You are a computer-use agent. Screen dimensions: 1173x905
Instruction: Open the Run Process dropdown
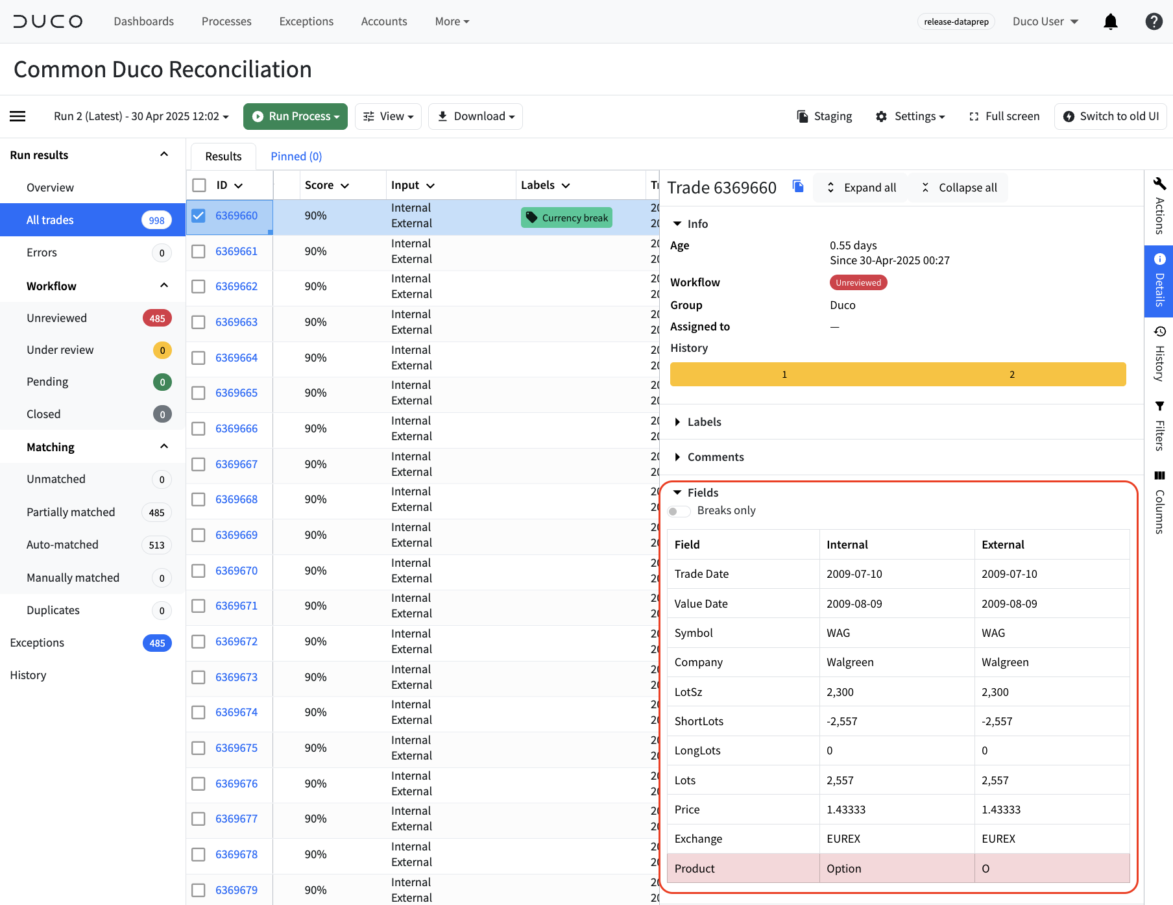tap(295, 116)
